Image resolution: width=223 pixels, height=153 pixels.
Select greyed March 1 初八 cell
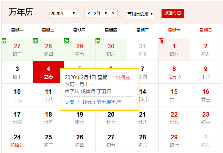pos(206,140)
